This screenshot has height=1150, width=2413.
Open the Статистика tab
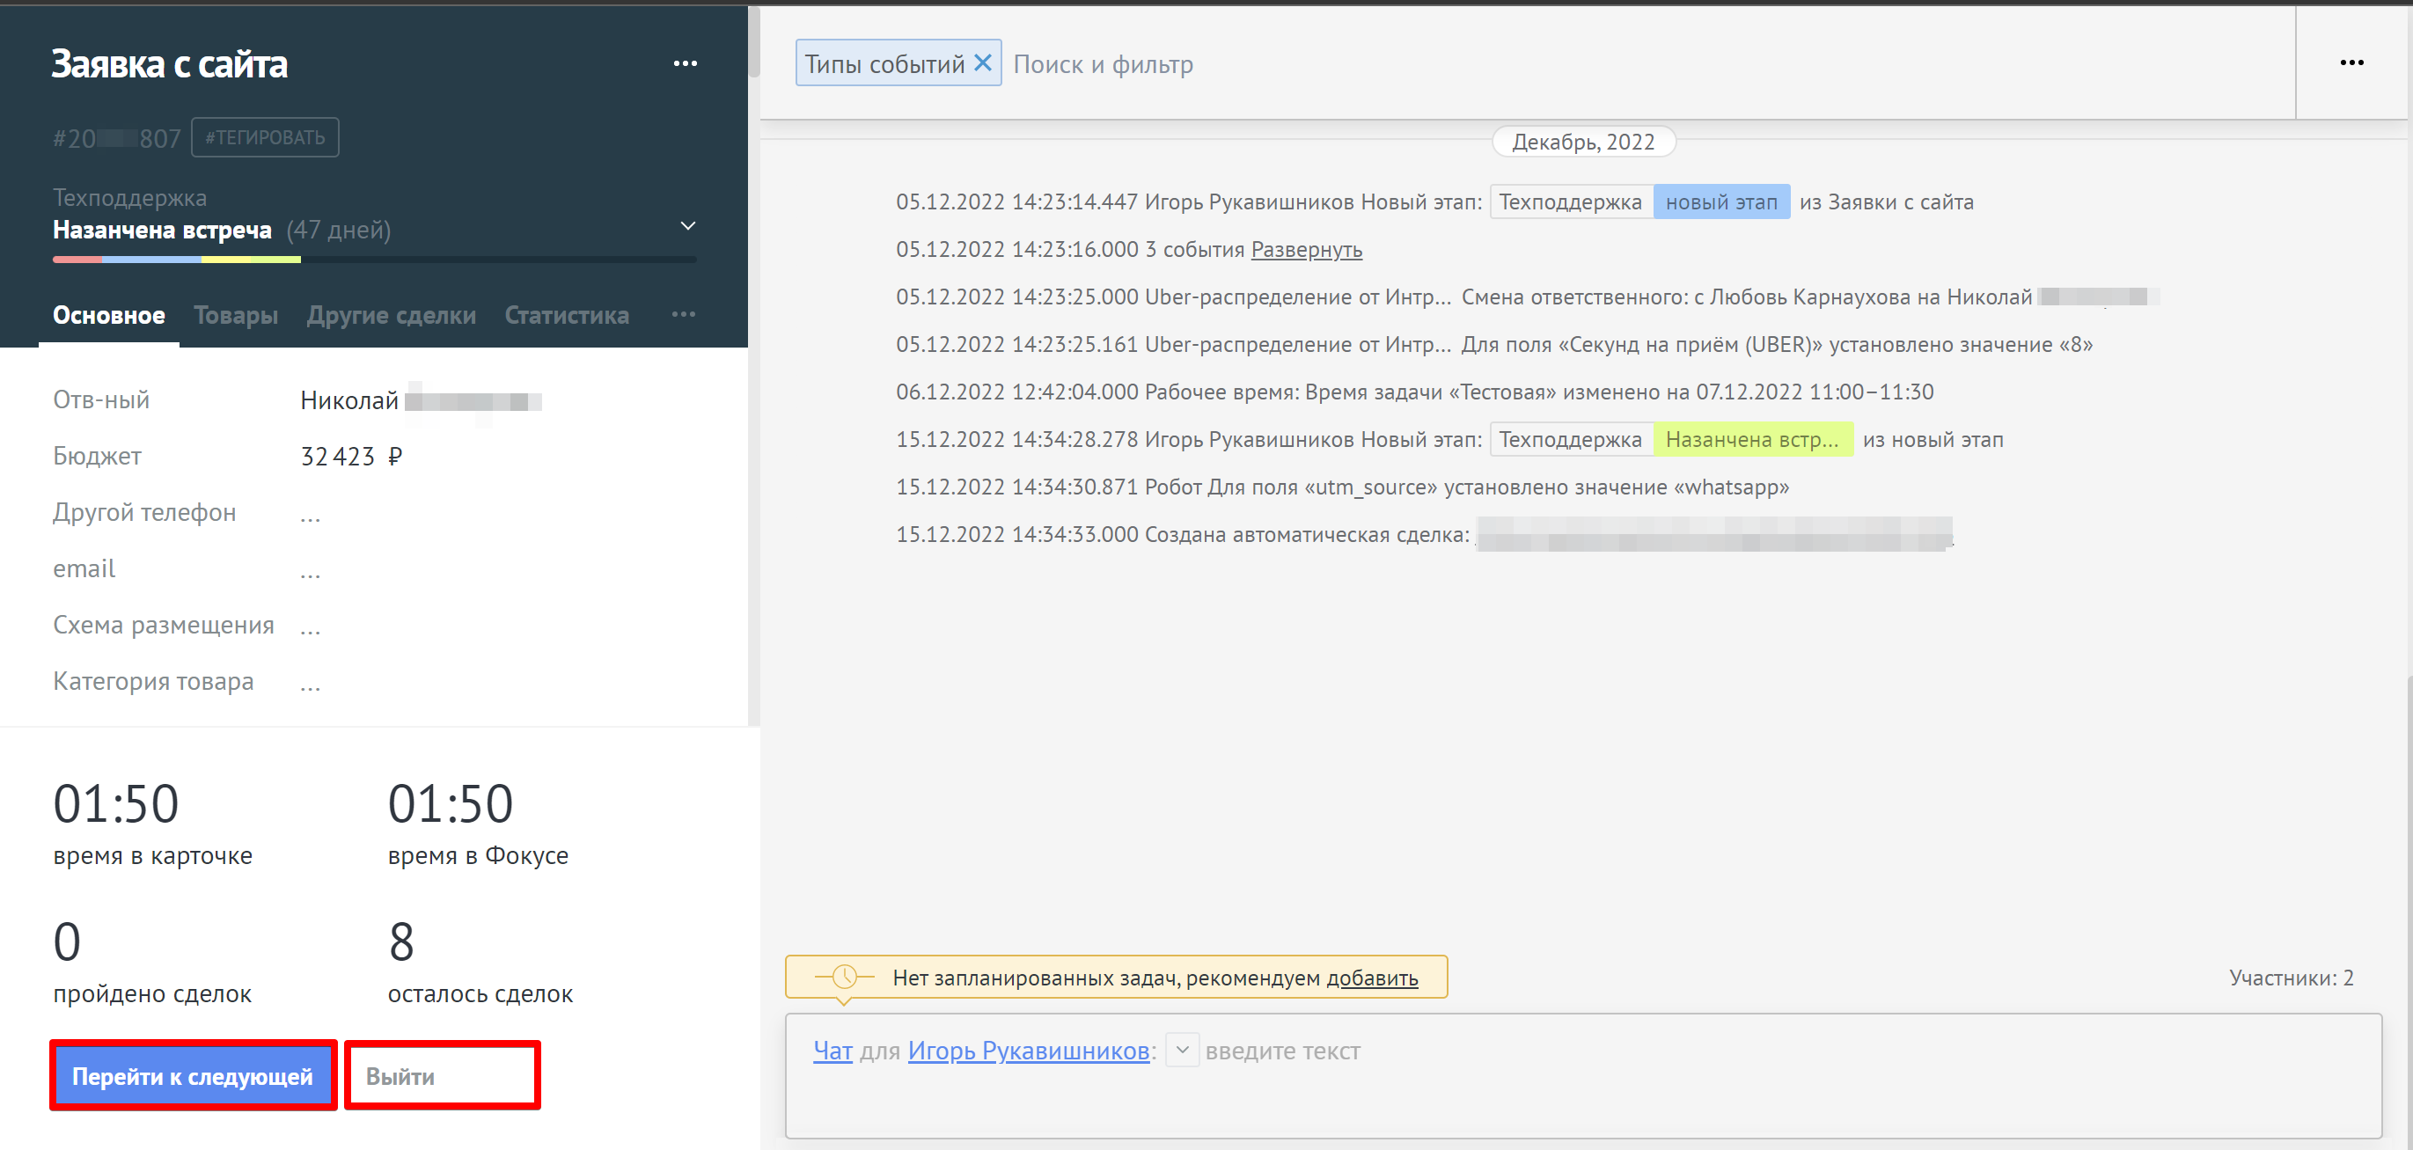point(567,316)
